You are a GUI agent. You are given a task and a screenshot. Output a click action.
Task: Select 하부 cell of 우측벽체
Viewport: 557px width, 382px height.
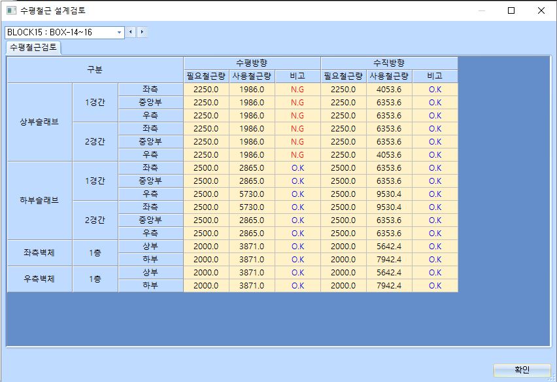point(150,286)
